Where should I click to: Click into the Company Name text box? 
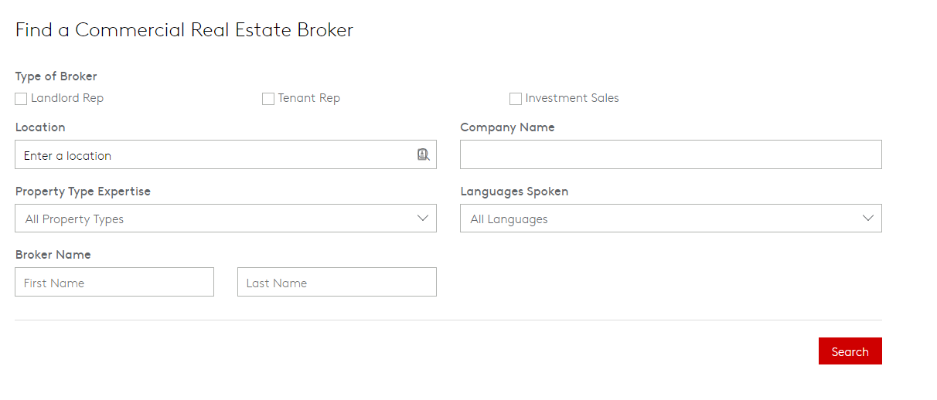tap(670, 154)
